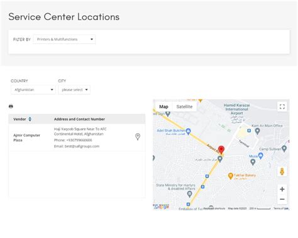Zoom out on the map

click(282, 199)
